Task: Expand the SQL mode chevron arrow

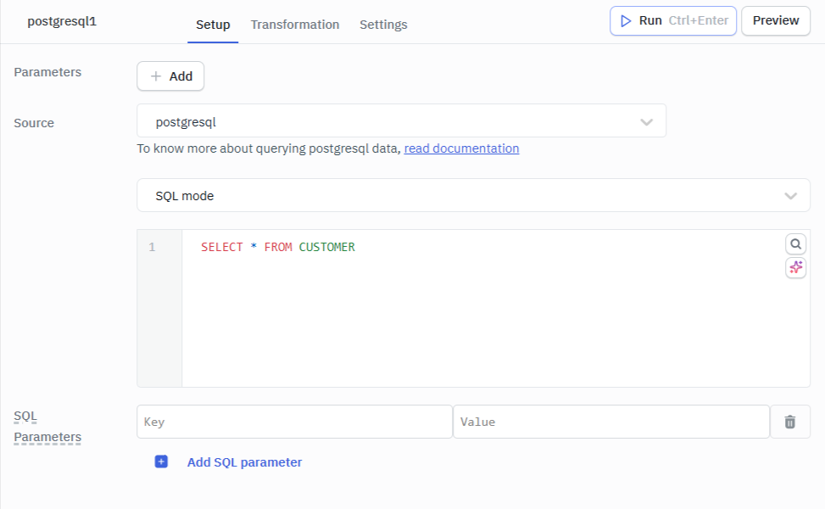Action: click(790, 196)
